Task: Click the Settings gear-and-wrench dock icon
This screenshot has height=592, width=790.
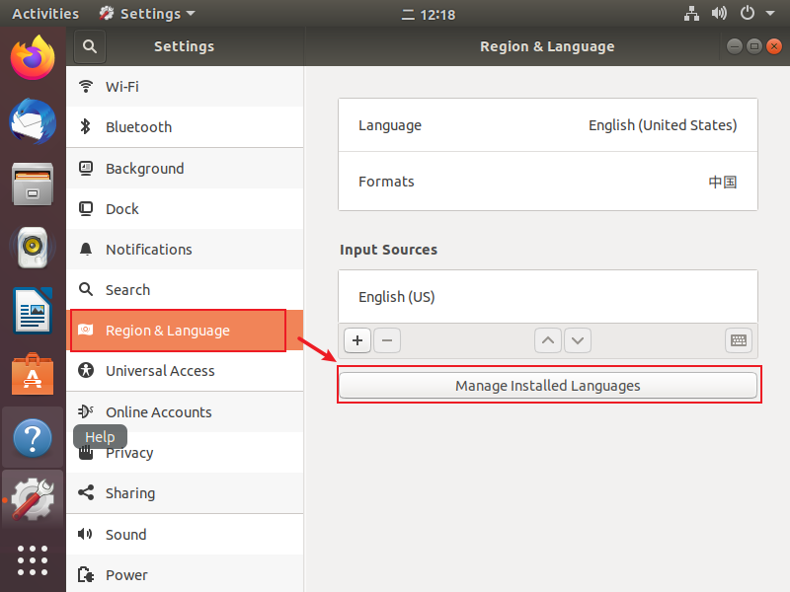Action: [x=33, y=500]
